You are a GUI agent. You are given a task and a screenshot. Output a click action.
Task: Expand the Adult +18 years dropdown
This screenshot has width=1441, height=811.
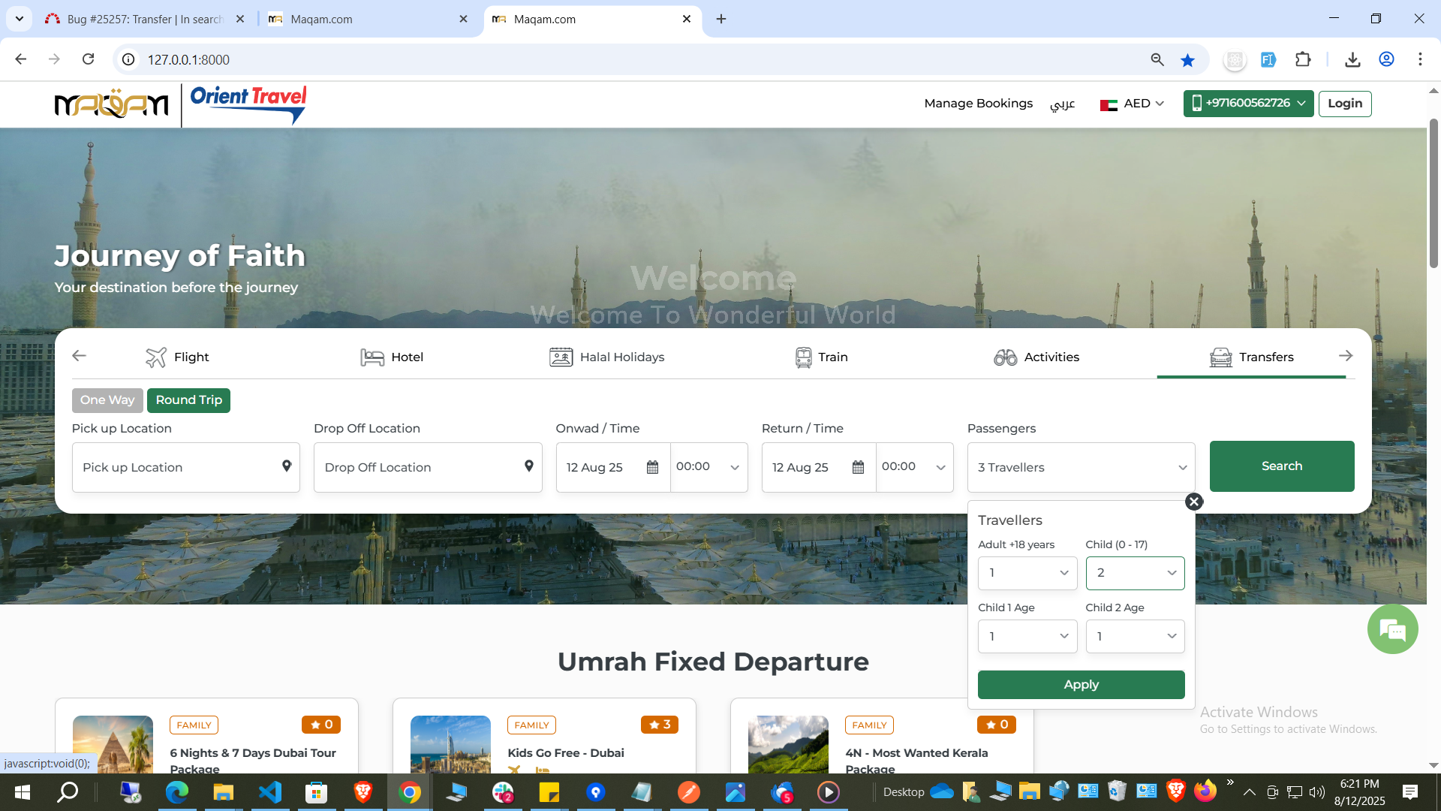pyautogui.click(x=1027, y=573)
